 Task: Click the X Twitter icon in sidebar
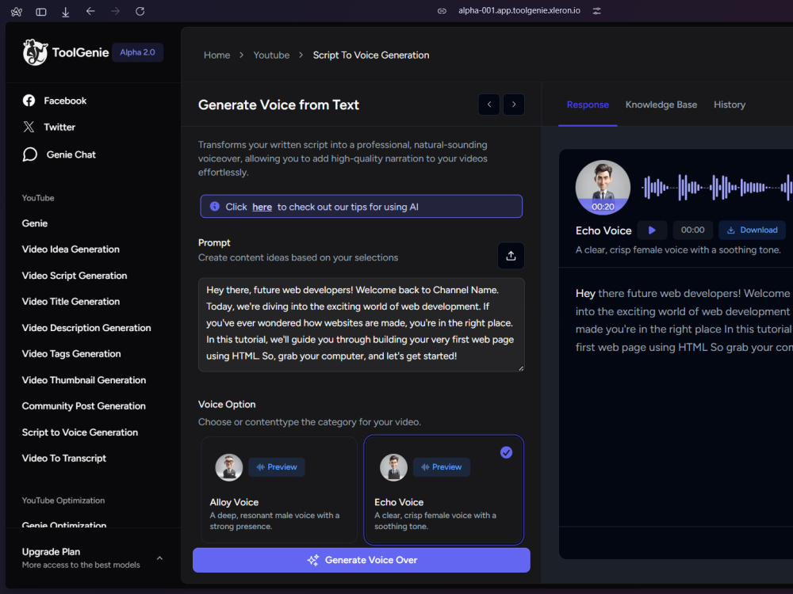[29, 127]
